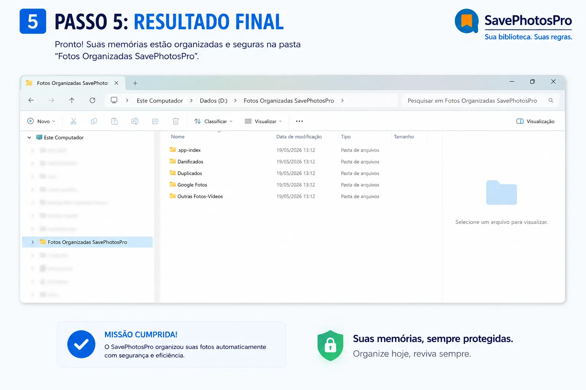586x390 pixels.
Task: Select the Google Fotos folder name
Action: [192, 185]
